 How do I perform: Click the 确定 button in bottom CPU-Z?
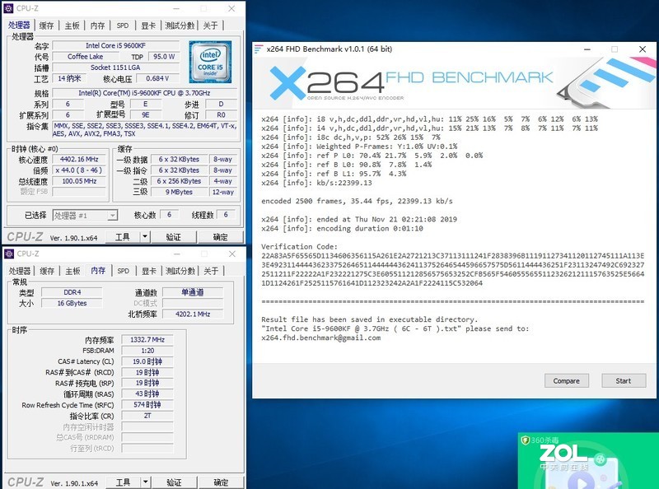point(220,482)
